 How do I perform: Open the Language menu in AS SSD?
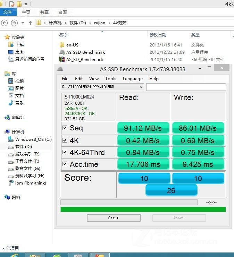133,79
